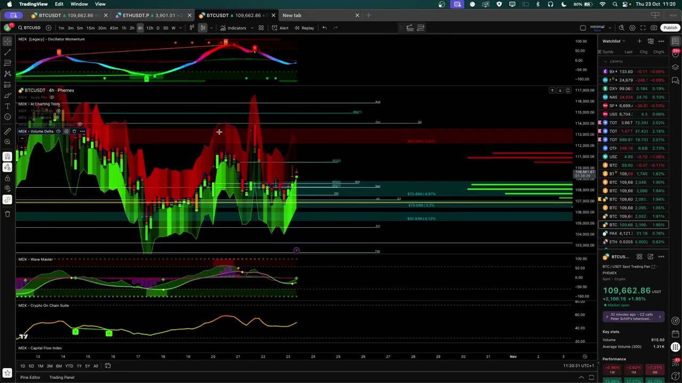The image size is (682, 383).
Task: Add a symbol to the watchlist
Action: [x=639, y=41]
